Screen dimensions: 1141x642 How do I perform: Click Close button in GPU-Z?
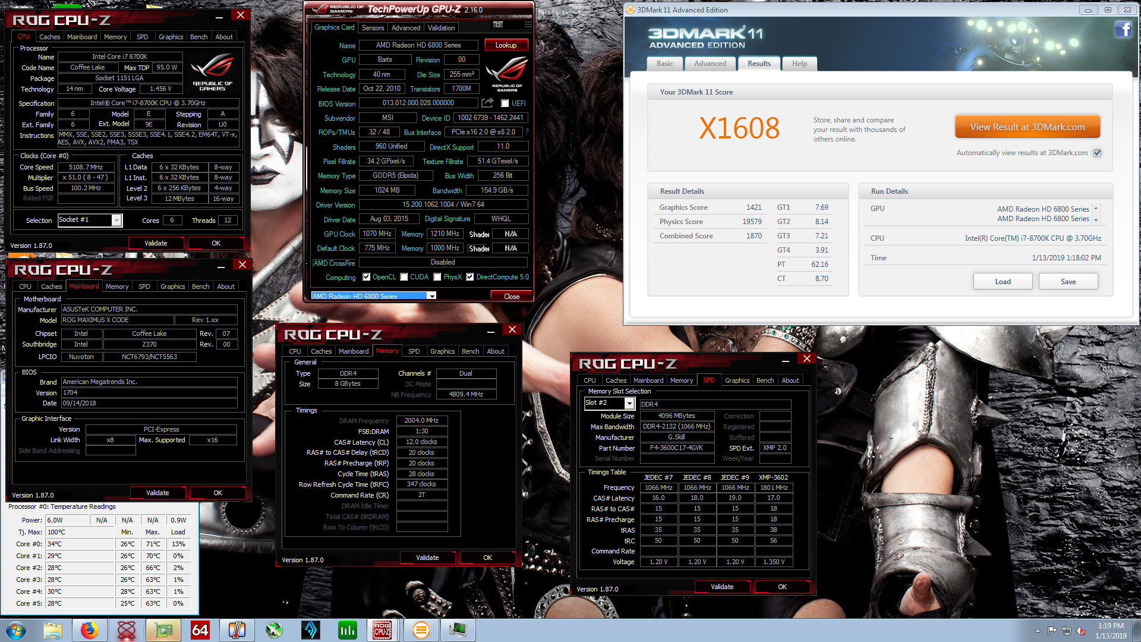click(x=511, y=296)
